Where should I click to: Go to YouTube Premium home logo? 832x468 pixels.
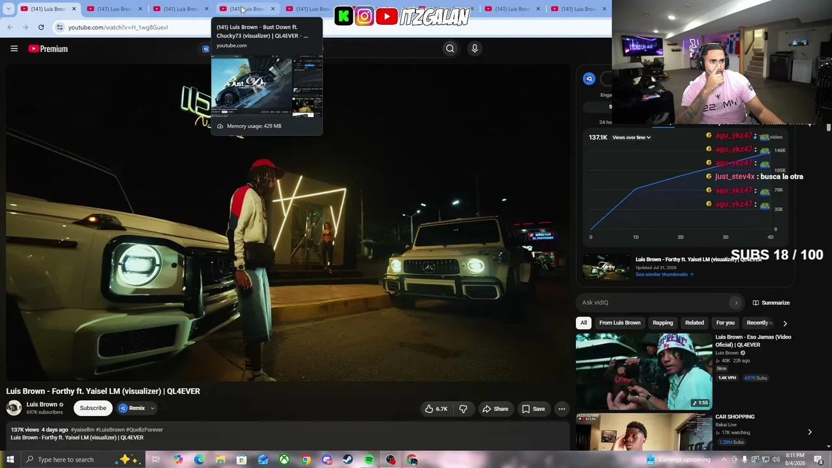click(47, 49)
